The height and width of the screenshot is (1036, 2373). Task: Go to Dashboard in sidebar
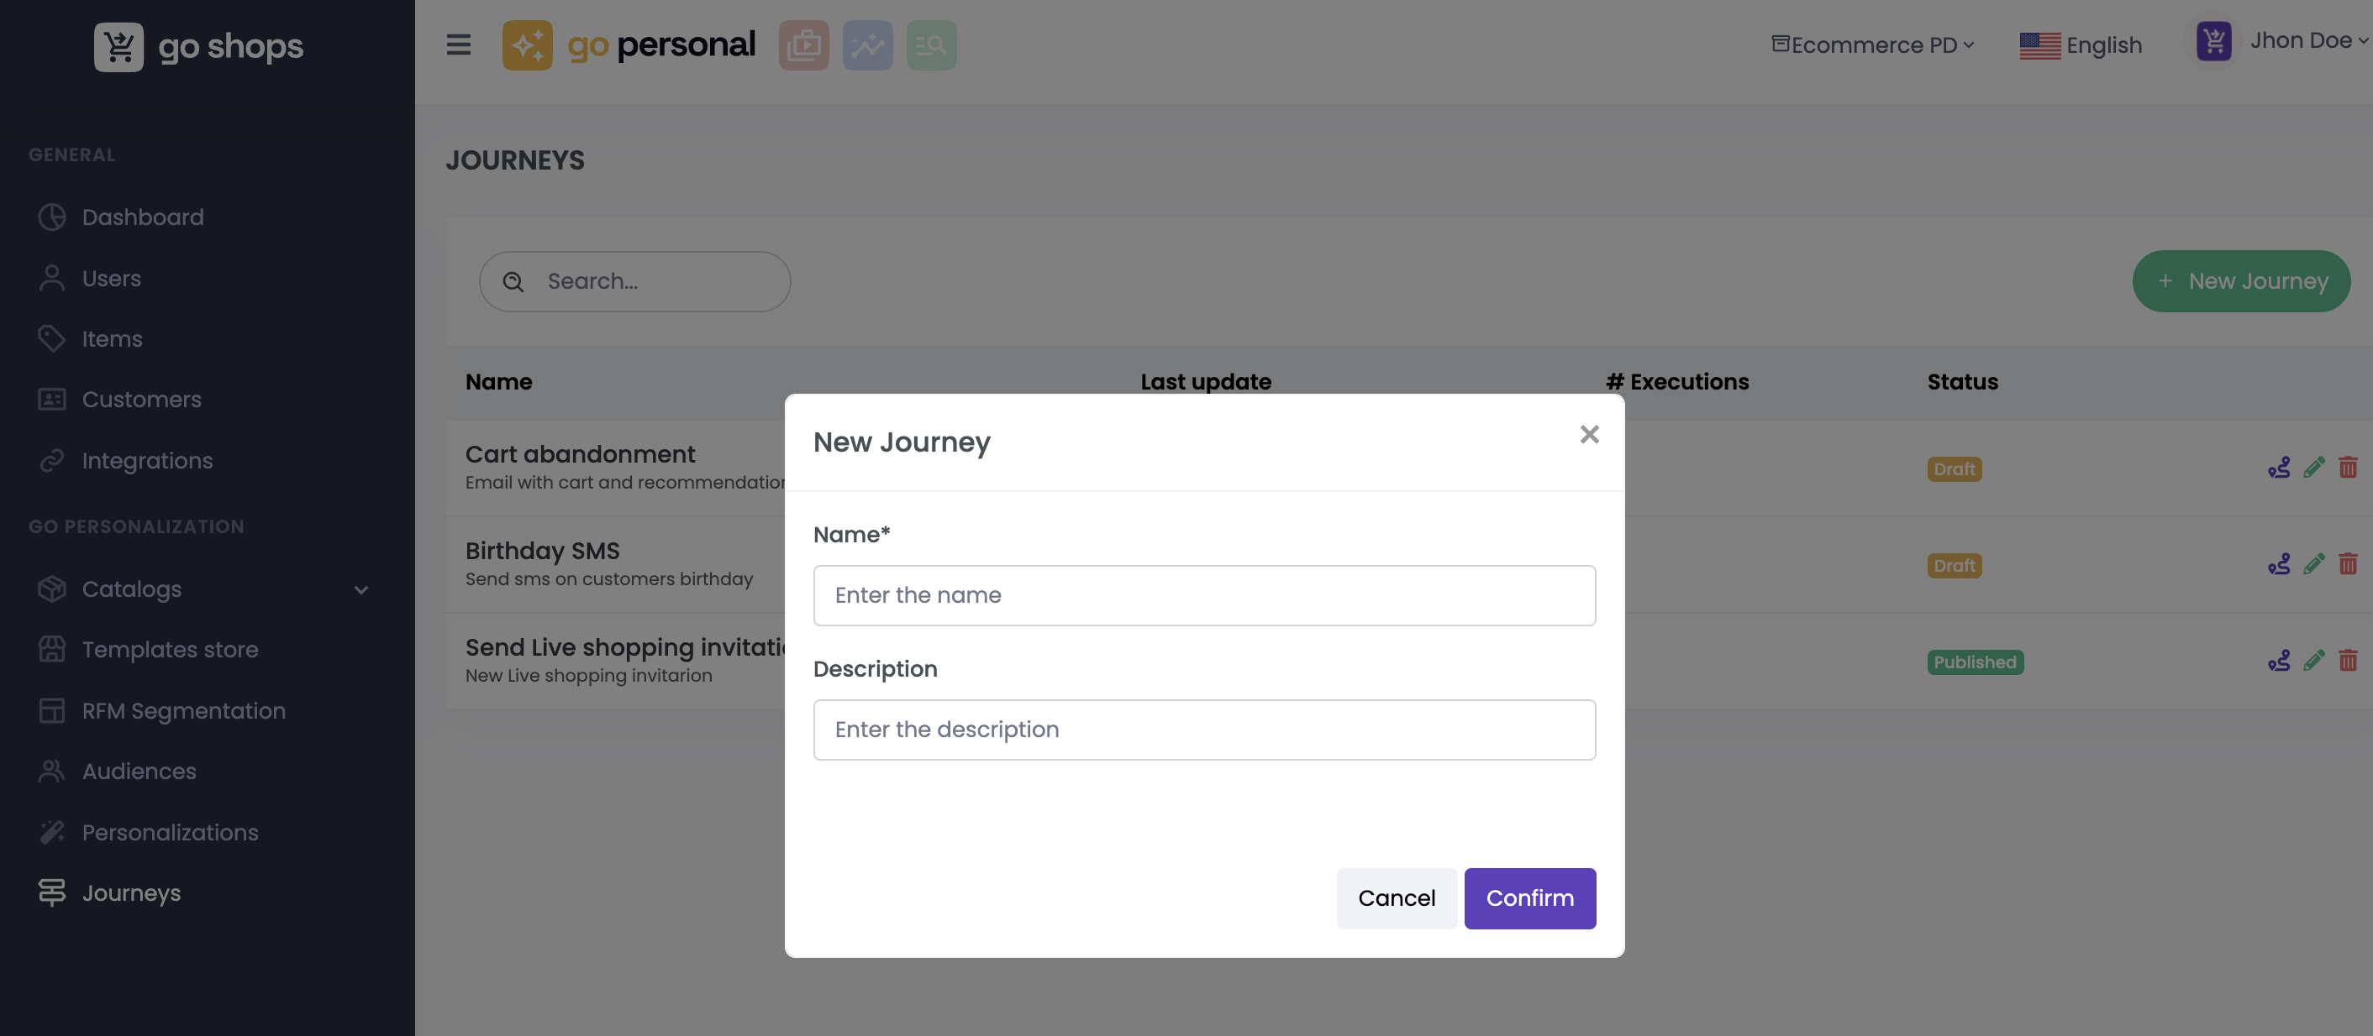tap(142, 217)
